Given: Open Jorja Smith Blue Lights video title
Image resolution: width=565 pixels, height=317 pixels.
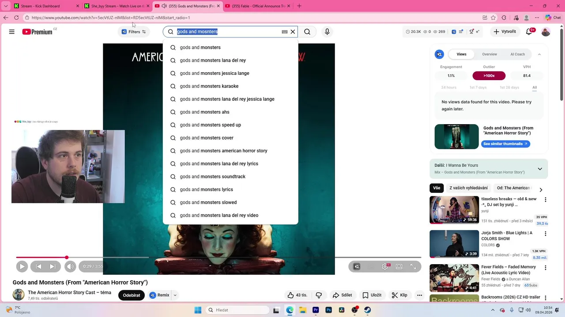Looking at the screenshot, I should tap(507, 236).
